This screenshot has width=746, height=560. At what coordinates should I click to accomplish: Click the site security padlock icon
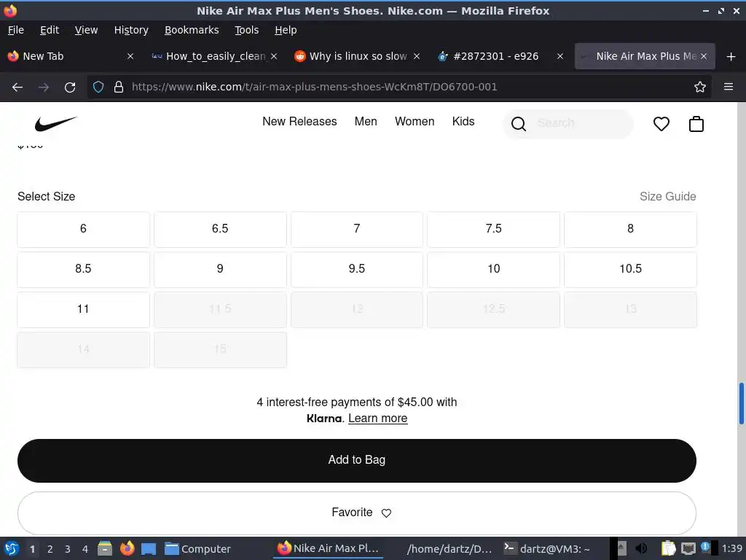[x=119, y=87]
